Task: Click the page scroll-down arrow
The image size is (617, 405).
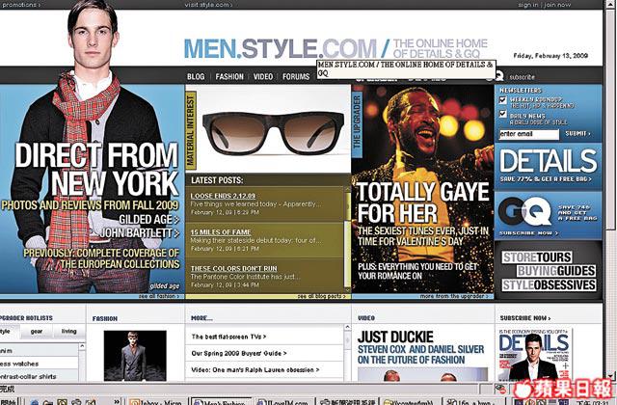Action: click(x=610, y=376)
